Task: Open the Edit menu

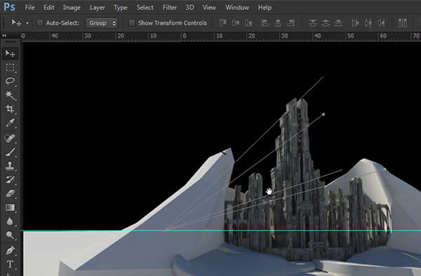Action: coord(49,8)
